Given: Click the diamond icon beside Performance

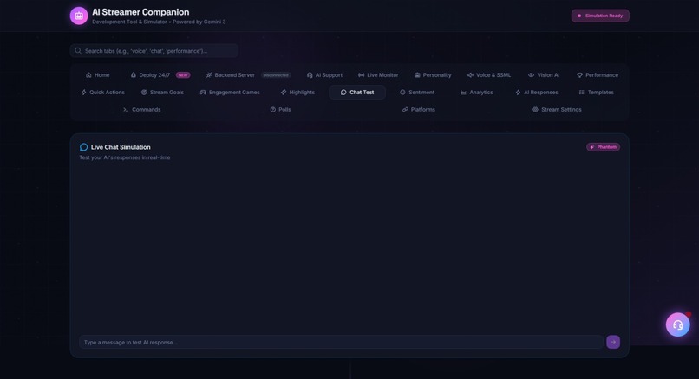Looking at the screenshot, I should click(579, 75).
